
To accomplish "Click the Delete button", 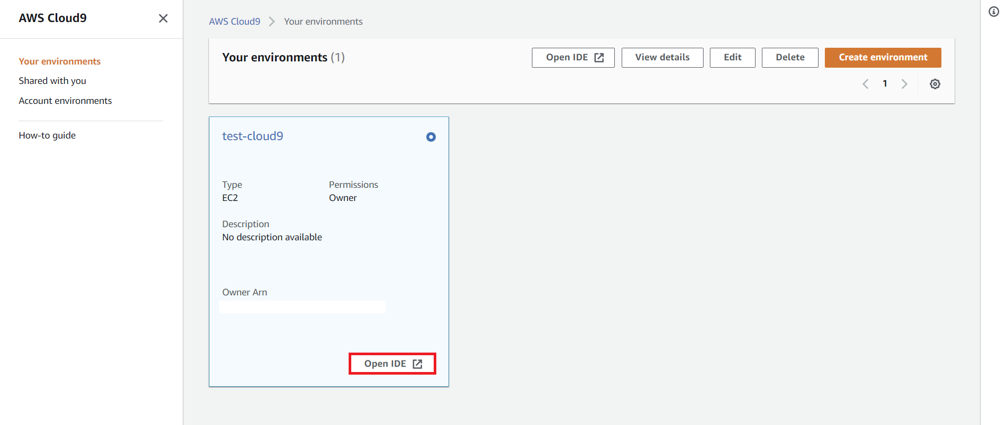I will 790,58.
